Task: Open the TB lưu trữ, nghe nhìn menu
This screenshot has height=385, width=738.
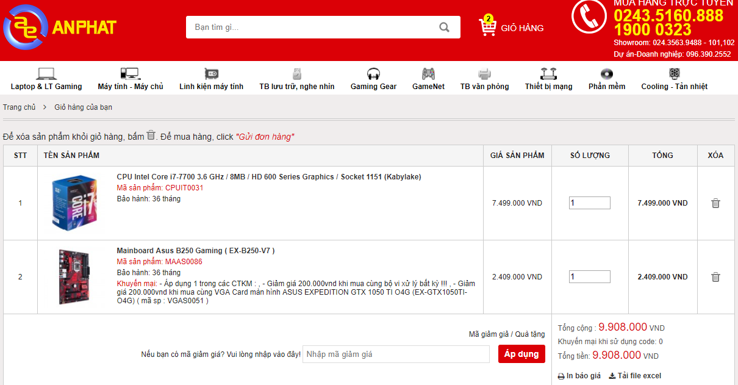Action: click(x=297, y=87)
